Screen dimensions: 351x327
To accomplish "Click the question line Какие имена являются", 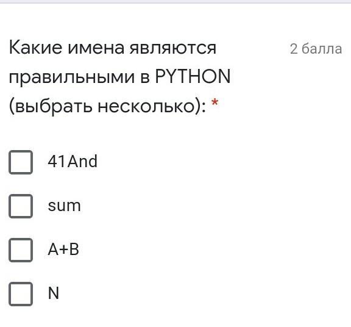I will point(113,48).
